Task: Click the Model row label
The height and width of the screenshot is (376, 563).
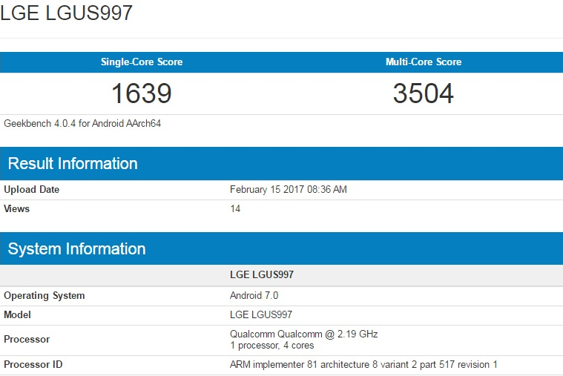Action: 17,315
